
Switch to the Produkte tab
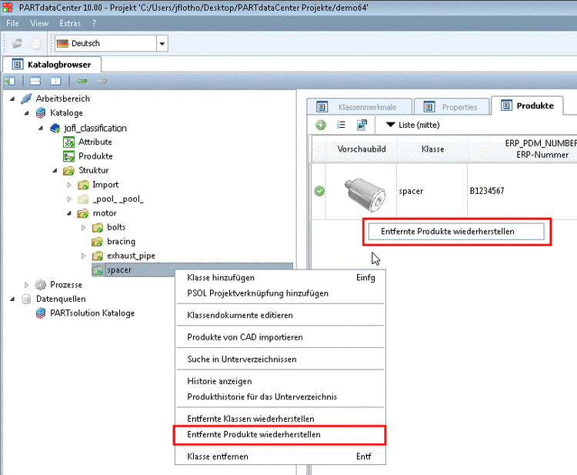527,106
